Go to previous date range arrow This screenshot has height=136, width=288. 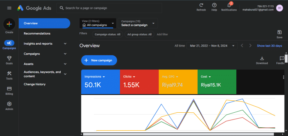pos(242,45)
